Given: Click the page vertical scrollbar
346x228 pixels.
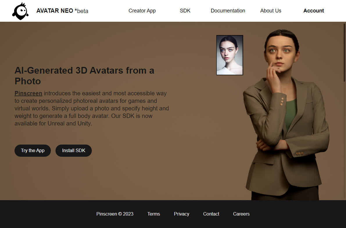Looking at the screenshot, I should pos(345,53).
